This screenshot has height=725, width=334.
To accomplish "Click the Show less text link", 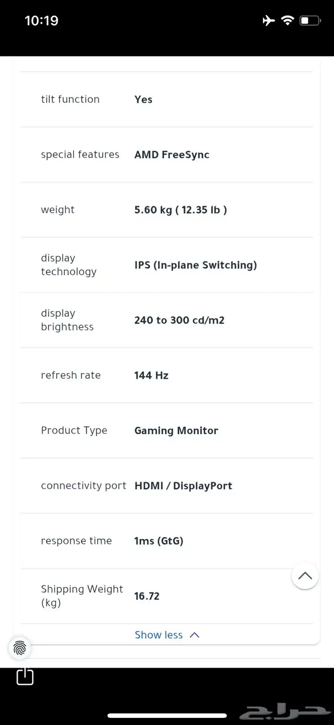I will click(158, 635).
